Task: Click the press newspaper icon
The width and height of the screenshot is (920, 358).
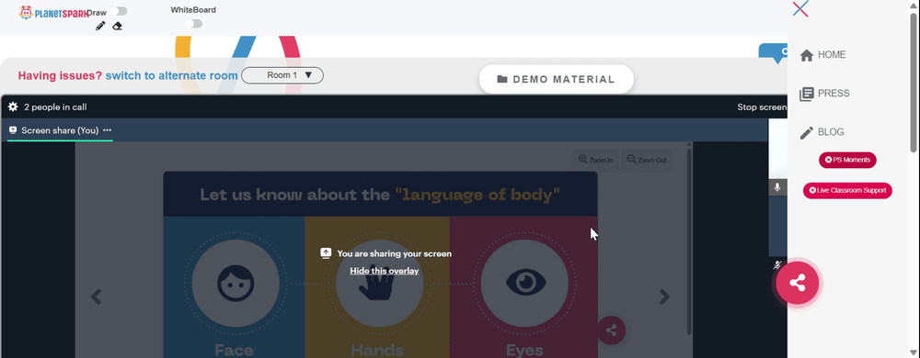Action: (x=807, y=94)
